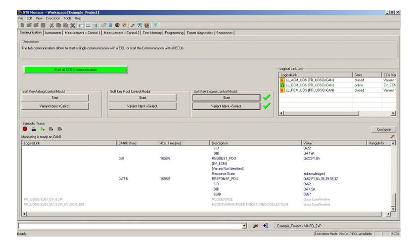The image size is (417, 247).
Task: Open the File menu
Action: (x=21, y=18)
